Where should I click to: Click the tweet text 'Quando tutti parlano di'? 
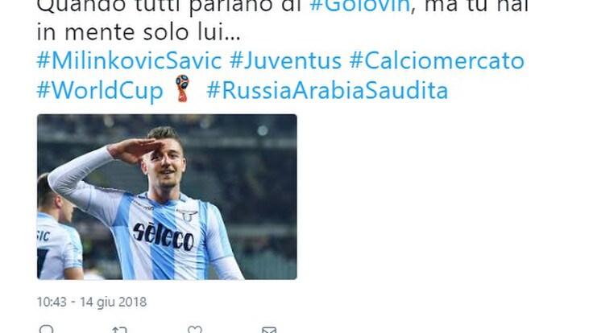168,6
